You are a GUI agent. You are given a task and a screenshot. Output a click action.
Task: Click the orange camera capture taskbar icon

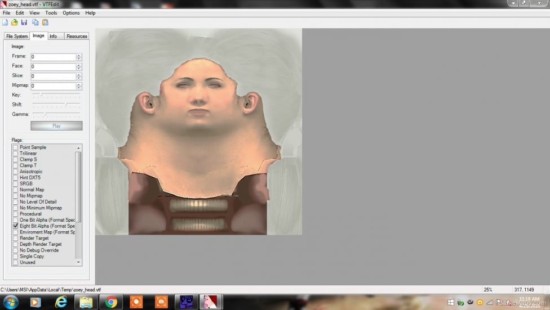coord(161,302)
